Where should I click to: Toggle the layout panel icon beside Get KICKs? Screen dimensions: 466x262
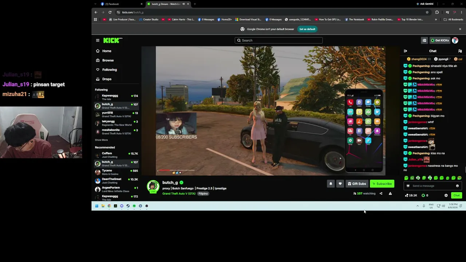pos(424,40)
